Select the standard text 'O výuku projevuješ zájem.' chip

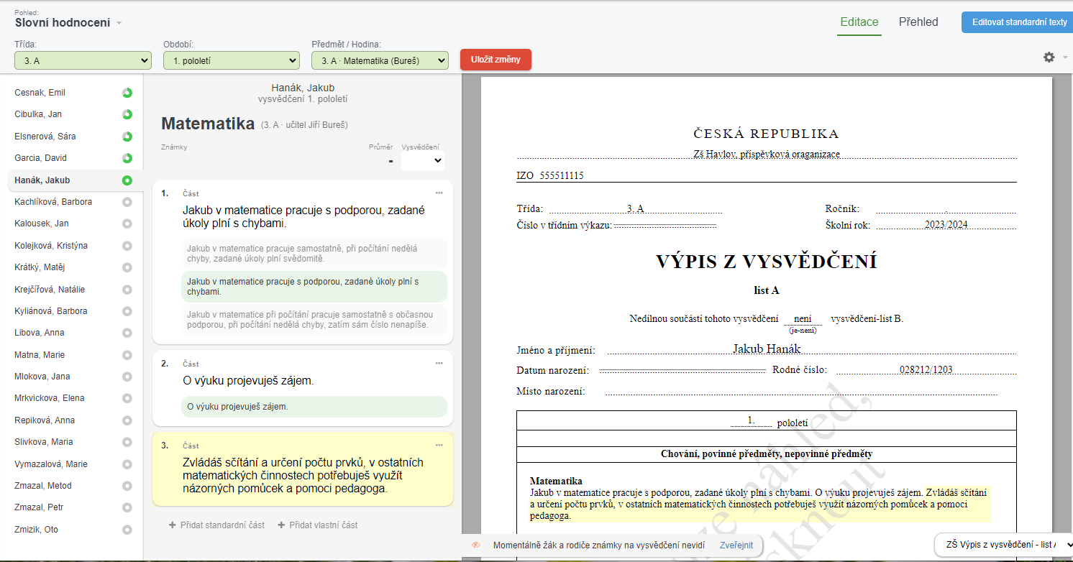(x=314, y=407)
